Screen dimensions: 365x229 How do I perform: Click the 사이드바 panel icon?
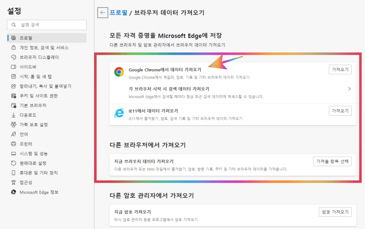pos(14,67)
